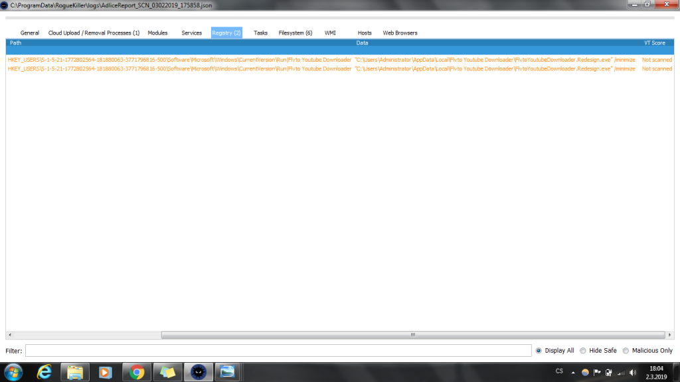The width and height of the screenshot is (680, 382).
Task: Open the Tasks tab
Action: [x=260, y=33]
